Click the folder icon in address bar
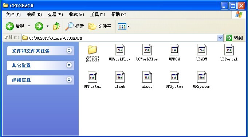248x137 pixels. coord(25,38)
